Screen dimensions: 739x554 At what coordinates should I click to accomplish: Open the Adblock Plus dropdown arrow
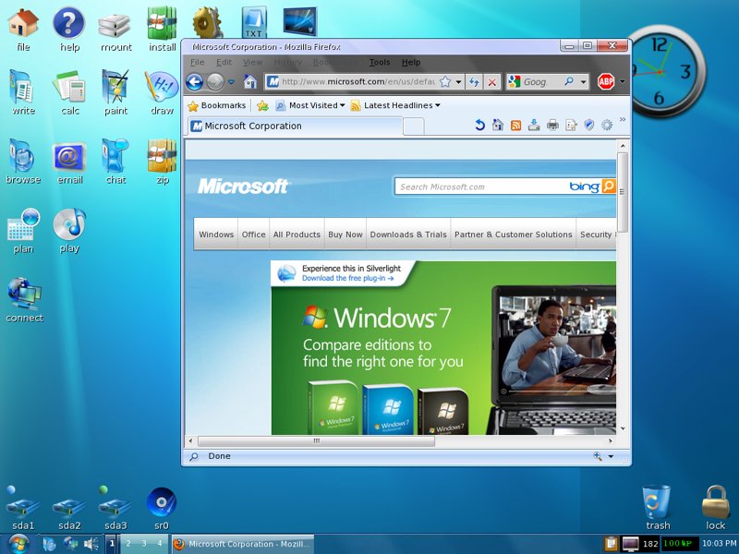point(622,82)
